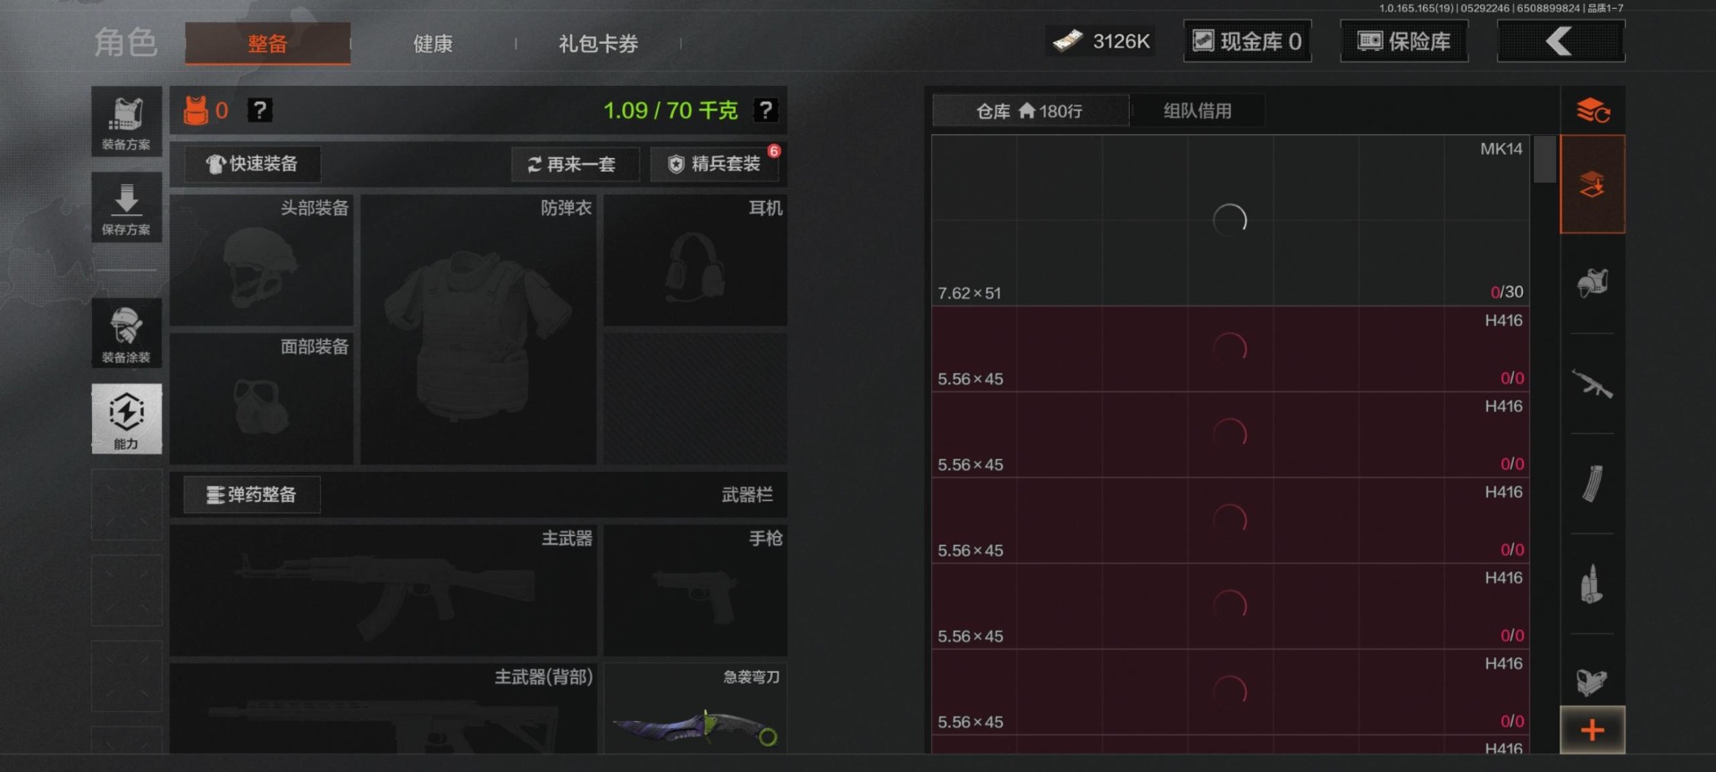Click the help question mark beside the weight
Viewport: 1716px width, 772px height.
pos(765,110)
